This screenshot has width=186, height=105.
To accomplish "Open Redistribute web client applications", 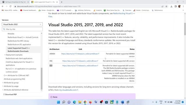I will coord(19,58).
